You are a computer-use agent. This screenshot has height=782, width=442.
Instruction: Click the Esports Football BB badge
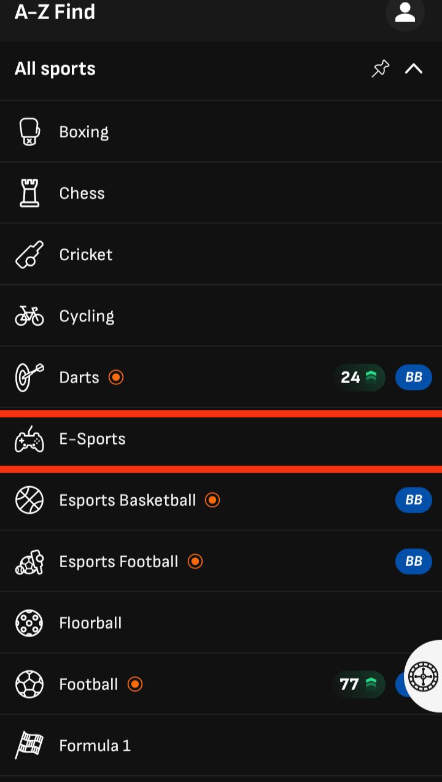pyautogui.click(x=413, y=561)
